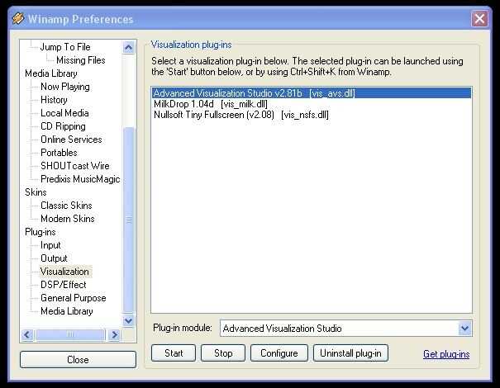The width and height of the screenshot is (500, 388).
Task: Click the Start button
Action: [x=174, y=353]
